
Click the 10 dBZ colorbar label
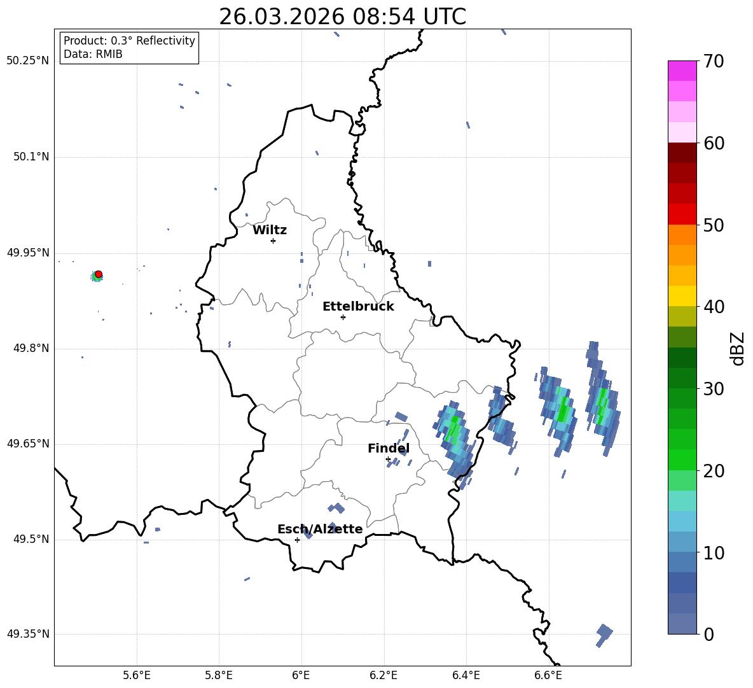point(714,552)
